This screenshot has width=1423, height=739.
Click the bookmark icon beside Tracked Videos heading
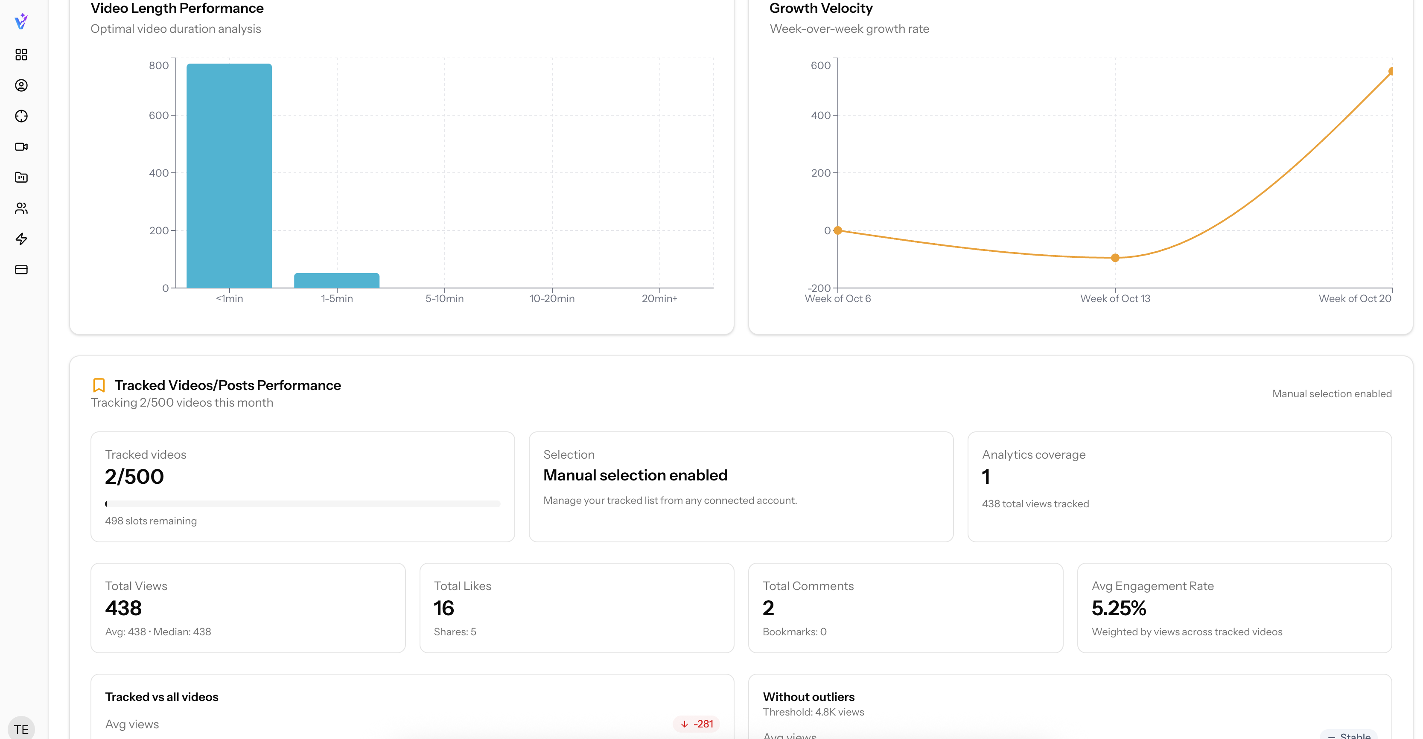click(x=99, y=384)
